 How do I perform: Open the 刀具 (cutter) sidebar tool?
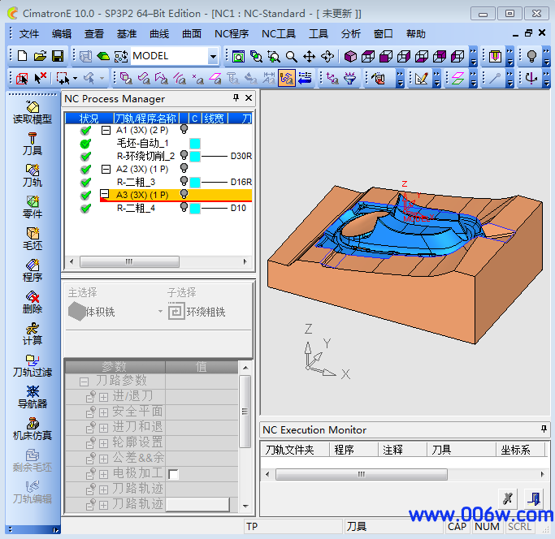[33, 144]
